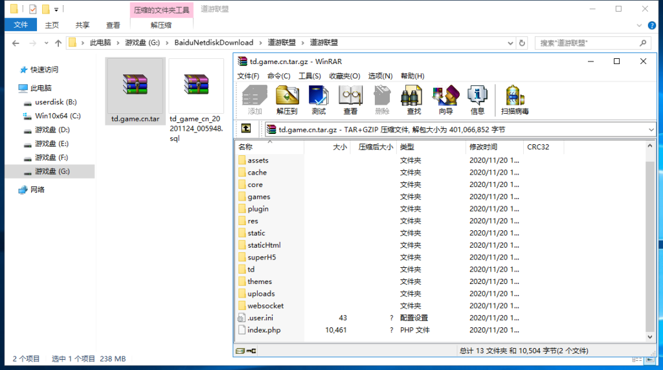Select 快速访问 in navigation pane
This screenshot has height=370, width=663.
(44, 70)
